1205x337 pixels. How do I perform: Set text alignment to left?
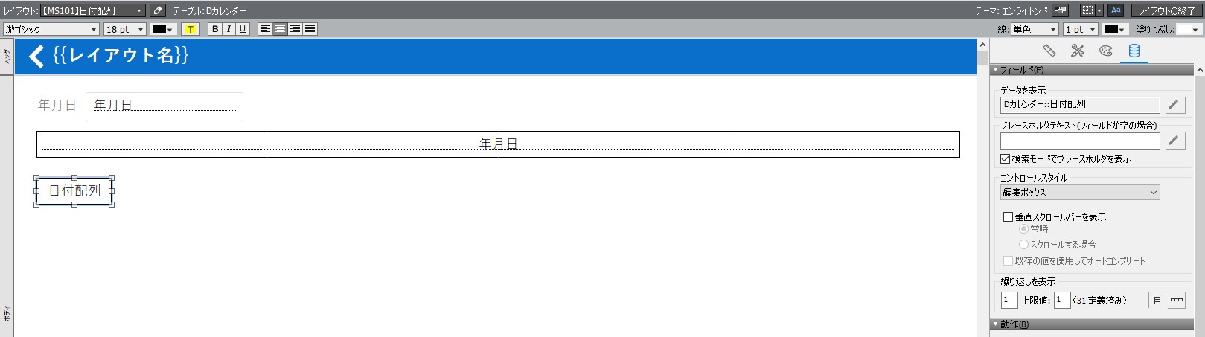[x=265, y=29]
